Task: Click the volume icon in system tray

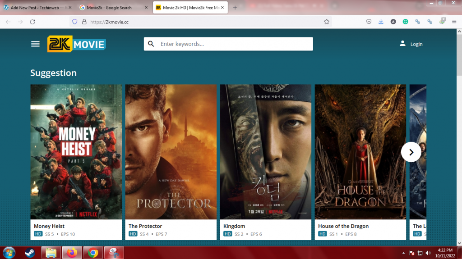Action: click(x=428, y=253)
